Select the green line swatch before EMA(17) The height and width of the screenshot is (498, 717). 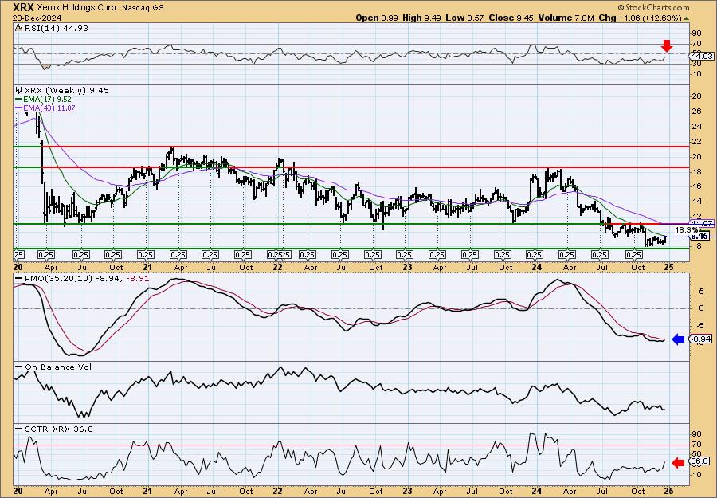pos(19,100)
